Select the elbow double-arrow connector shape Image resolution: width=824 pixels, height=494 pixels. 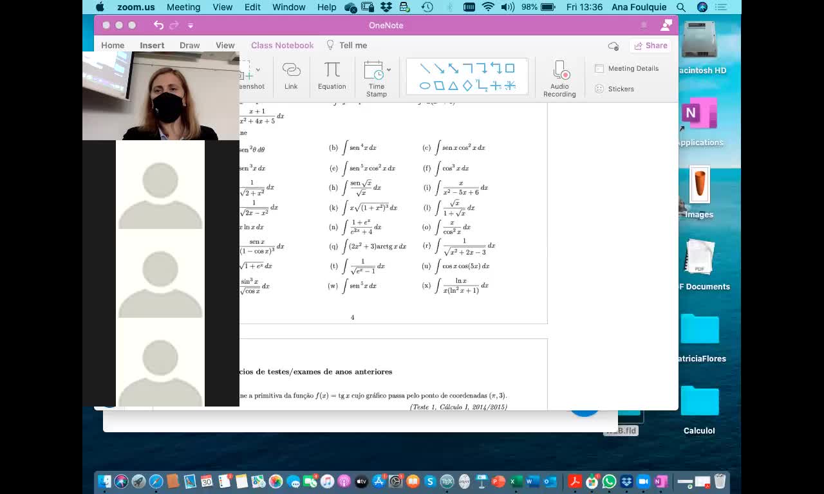(496, 68)
